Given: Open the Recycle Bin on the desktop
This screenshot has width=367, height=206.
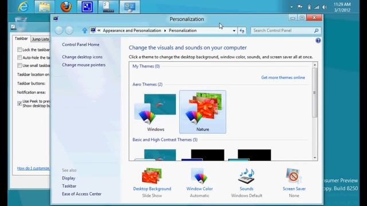Looking at the screenshot, I should 21,23.
